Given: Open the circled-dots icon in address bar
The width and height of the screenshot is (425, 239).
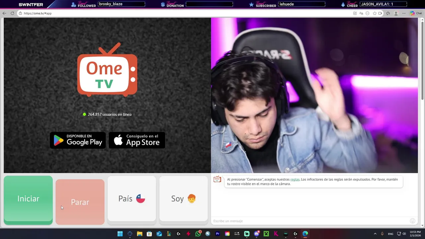Looking at the screenshot, I should (x=368, y=13).
